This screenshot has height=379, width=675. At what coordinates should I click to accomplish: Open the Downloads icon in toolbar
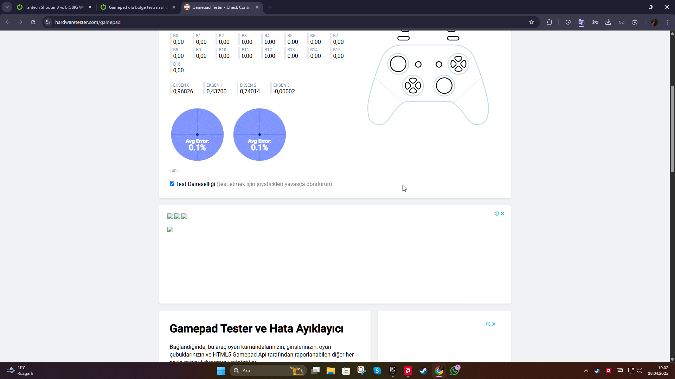608,22
